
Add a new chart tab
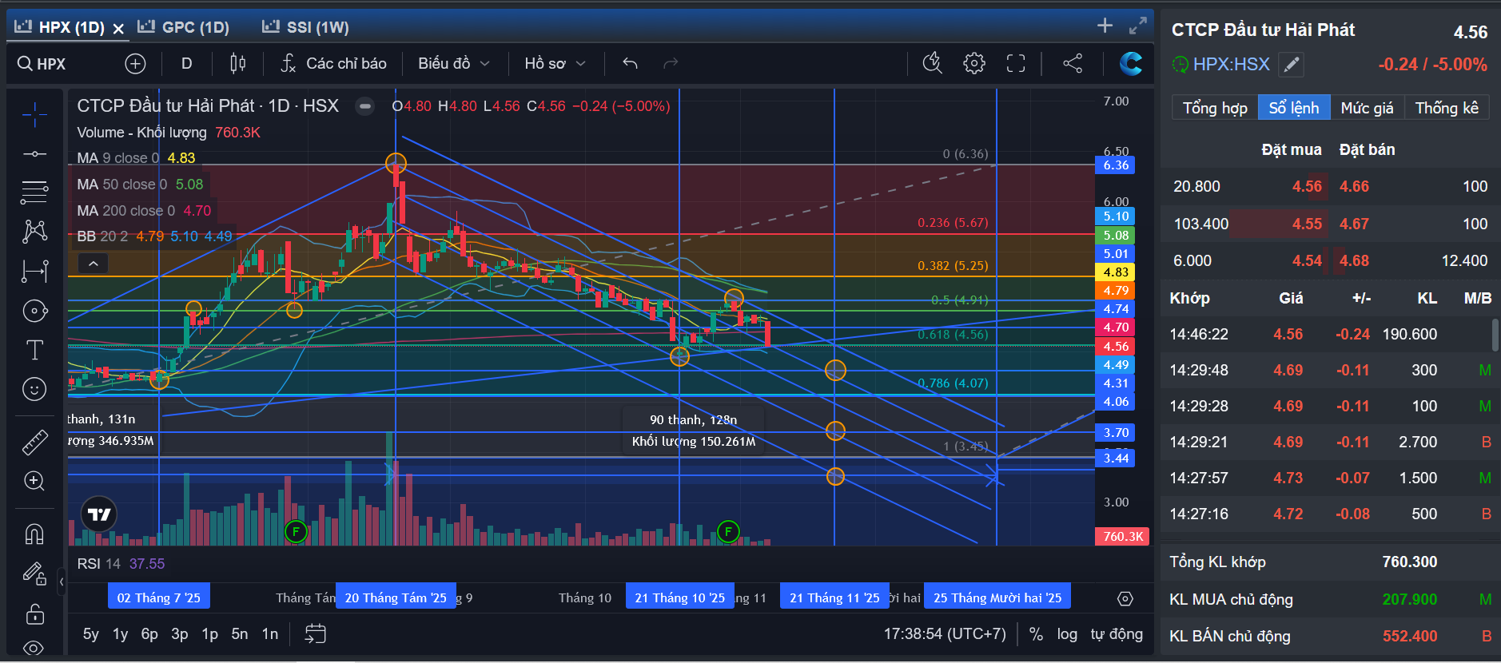pyautogui.click(x=1105, y=26)
